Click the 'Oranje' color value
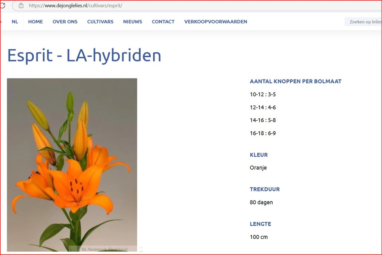This screenshot has height=255, width=382. point(258,168)
